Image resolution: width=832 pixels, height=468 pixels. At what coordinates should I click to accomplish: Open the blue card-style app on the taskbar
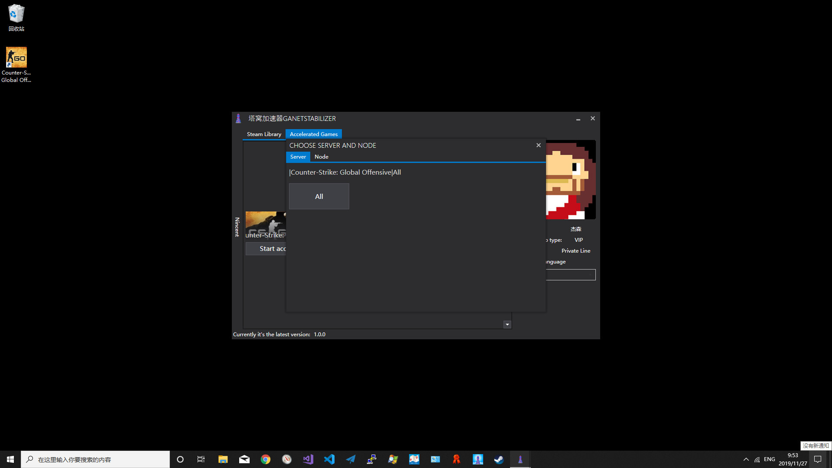(435, 459)
